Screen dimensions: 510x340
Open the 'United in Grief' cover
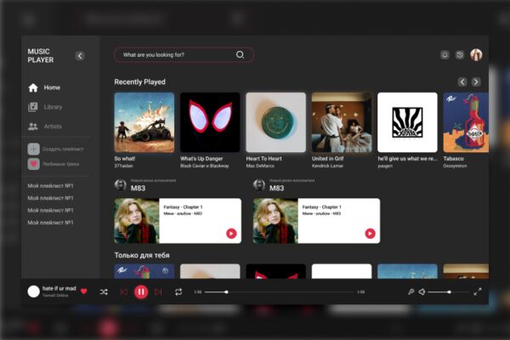342,122
